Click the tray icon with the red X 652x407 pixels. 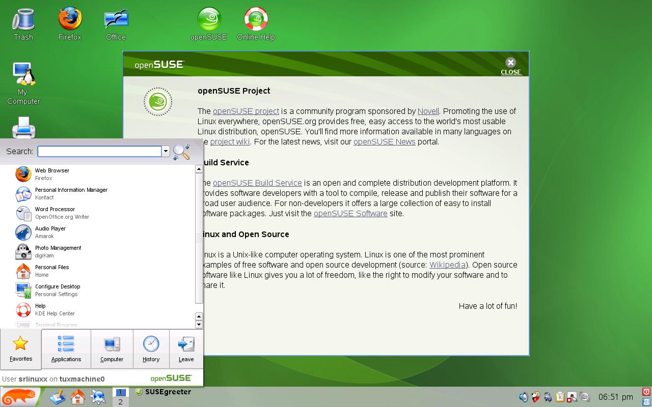click(572, 397)
